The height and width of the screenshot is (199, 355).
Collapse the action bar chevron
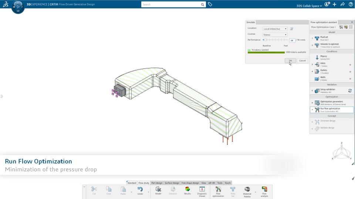pyautogui.click(x=84, y=187)
